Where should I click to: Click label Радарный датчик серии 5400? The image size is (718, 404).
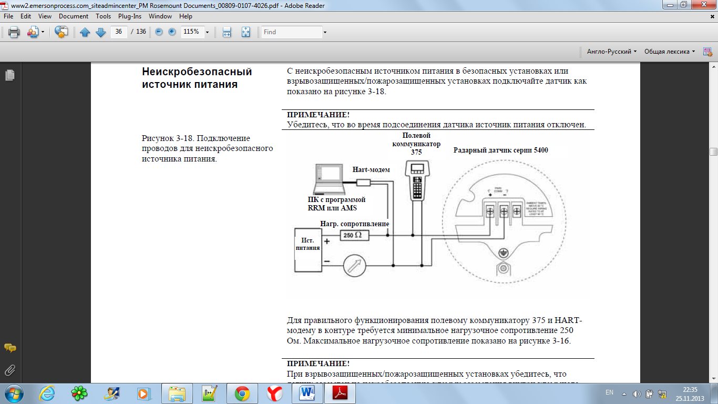[501, 150]
